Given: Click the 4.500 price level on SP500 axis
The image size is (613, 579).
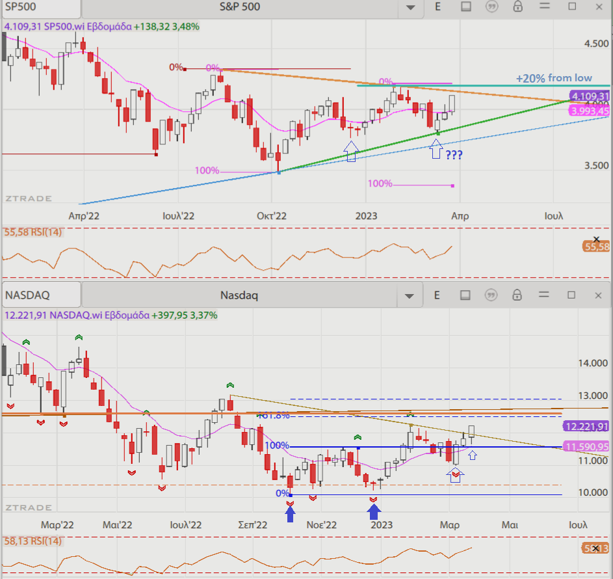Looking at the screenshot, I should tap(597, 44).
